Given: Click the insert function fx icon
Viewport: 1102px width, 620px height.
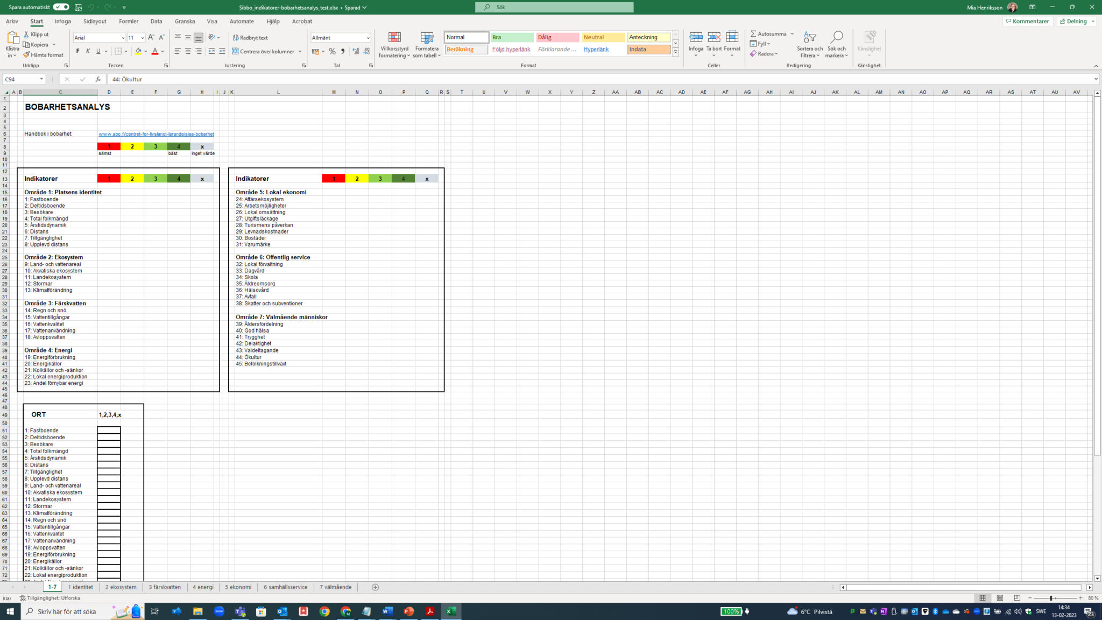Looking at the screenshot, I should point(98,79).
